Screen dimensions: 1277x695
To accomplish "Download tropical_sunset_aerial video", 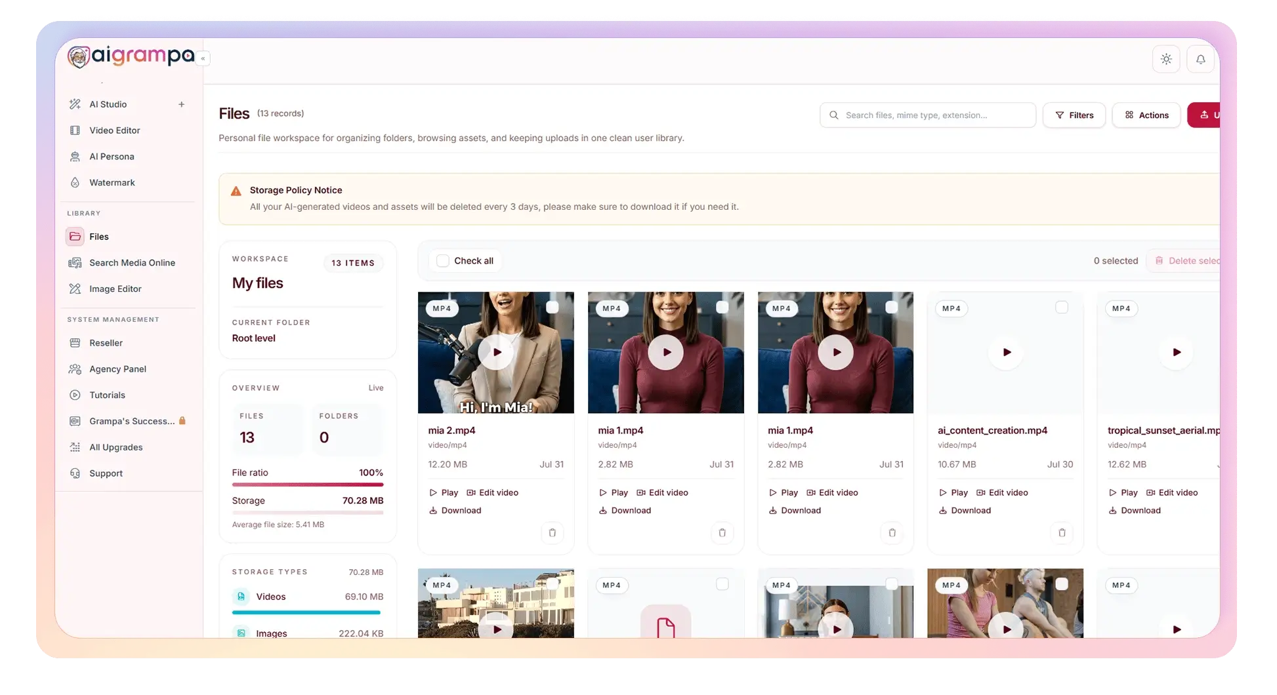I will tap(1135, 511).
